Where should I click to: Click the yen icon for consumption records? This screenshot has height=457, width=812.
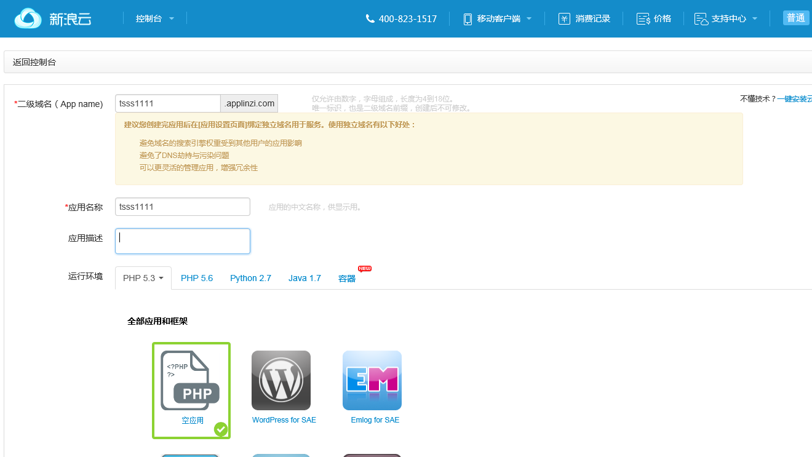click(x=564, y=18)
